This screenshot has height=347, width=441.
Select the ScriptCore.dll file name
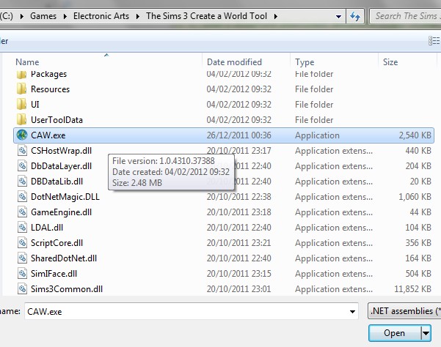[x=57, y=243]
